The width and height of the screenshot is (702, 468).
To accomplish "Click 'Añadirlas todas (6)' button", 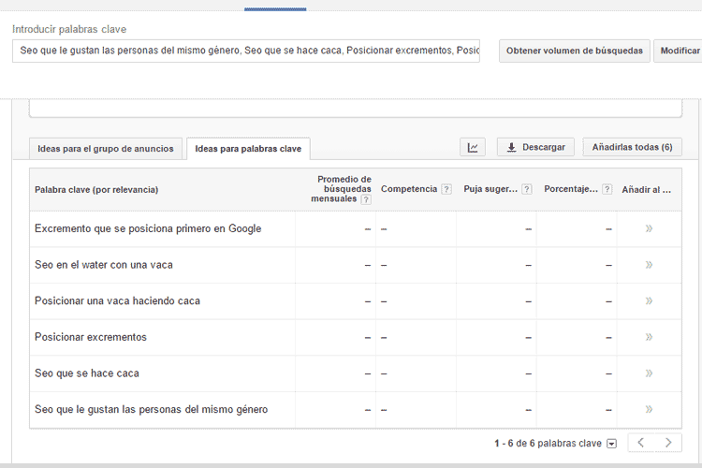I will tap(632, 147).
